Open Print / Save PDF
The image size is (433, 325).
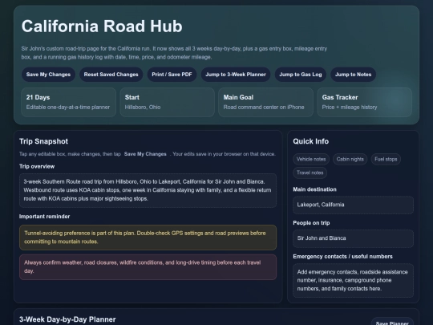coord(172,75)
